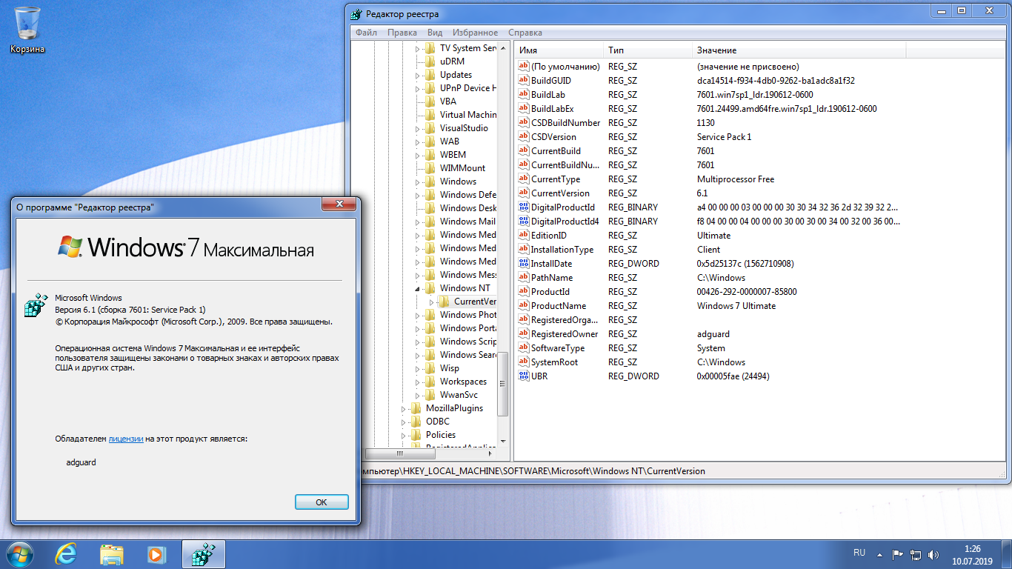Open the Правка menu
The image size is (1012, 569).
(402, 33)
